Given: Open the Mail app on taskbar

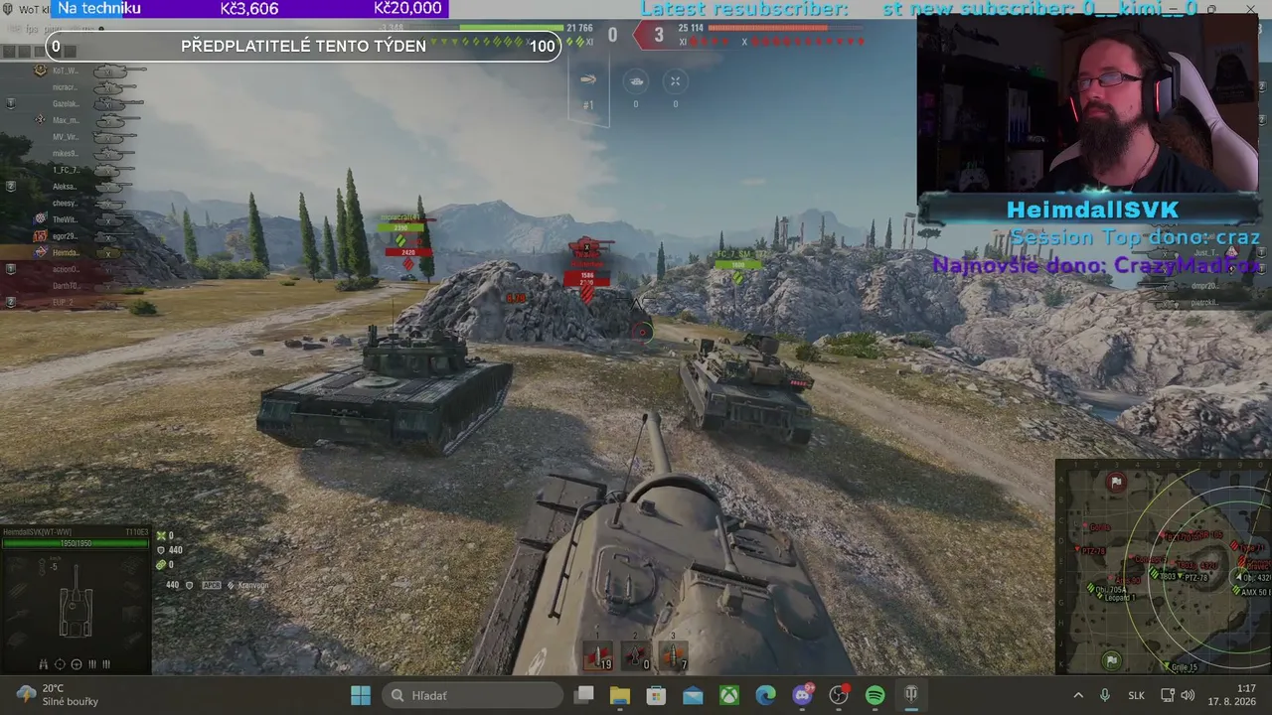Looking at the screenshot, I should coord(693,695).
